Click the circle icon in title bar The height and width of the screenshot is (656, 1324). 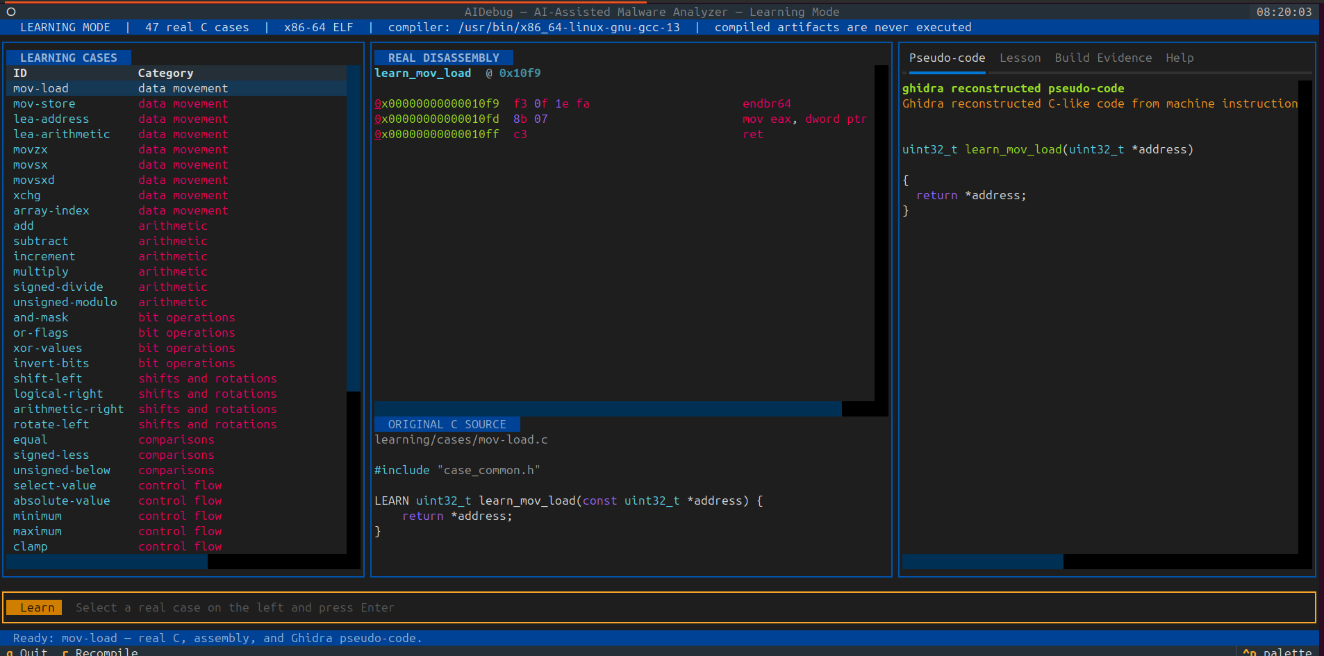(x=11, y=12)
